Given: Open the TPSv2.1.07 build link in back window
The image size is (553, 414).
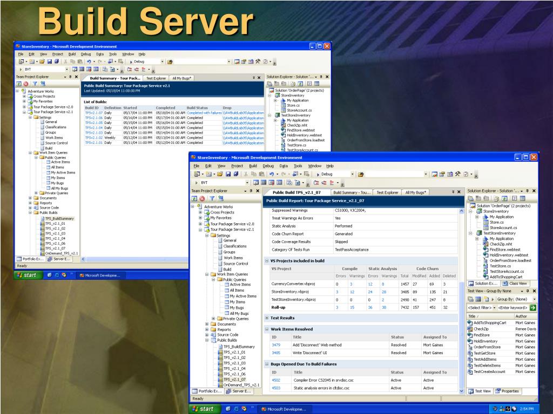Looking at the screenshot, I should pos(94,113).
